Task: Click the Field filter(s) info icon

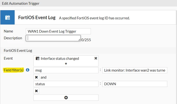Action: coord(27,70)
